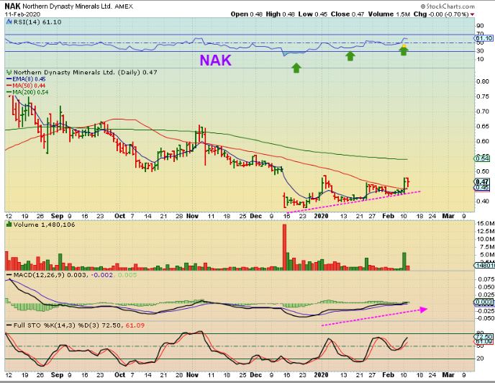Click the 0.54 MA(200) value tag on price axis
The width and height of the screenshot is (495, 383).
[x=483, y=158]
